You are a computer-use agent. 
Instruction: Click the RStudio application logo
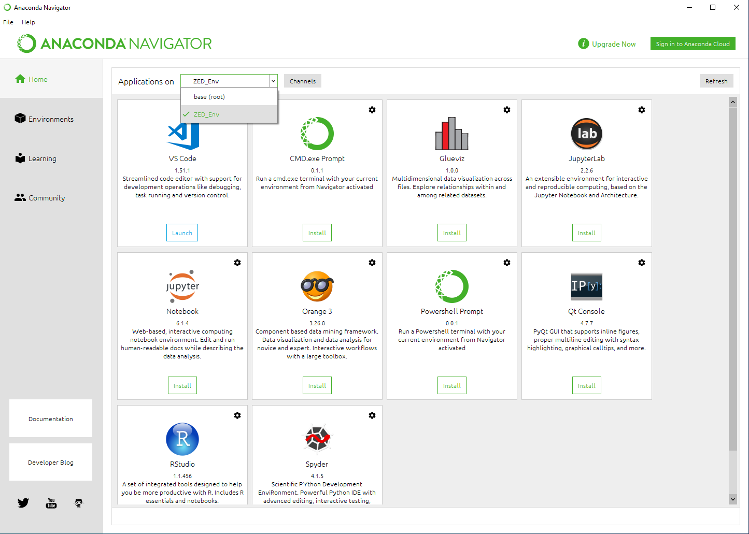[182, 439]
